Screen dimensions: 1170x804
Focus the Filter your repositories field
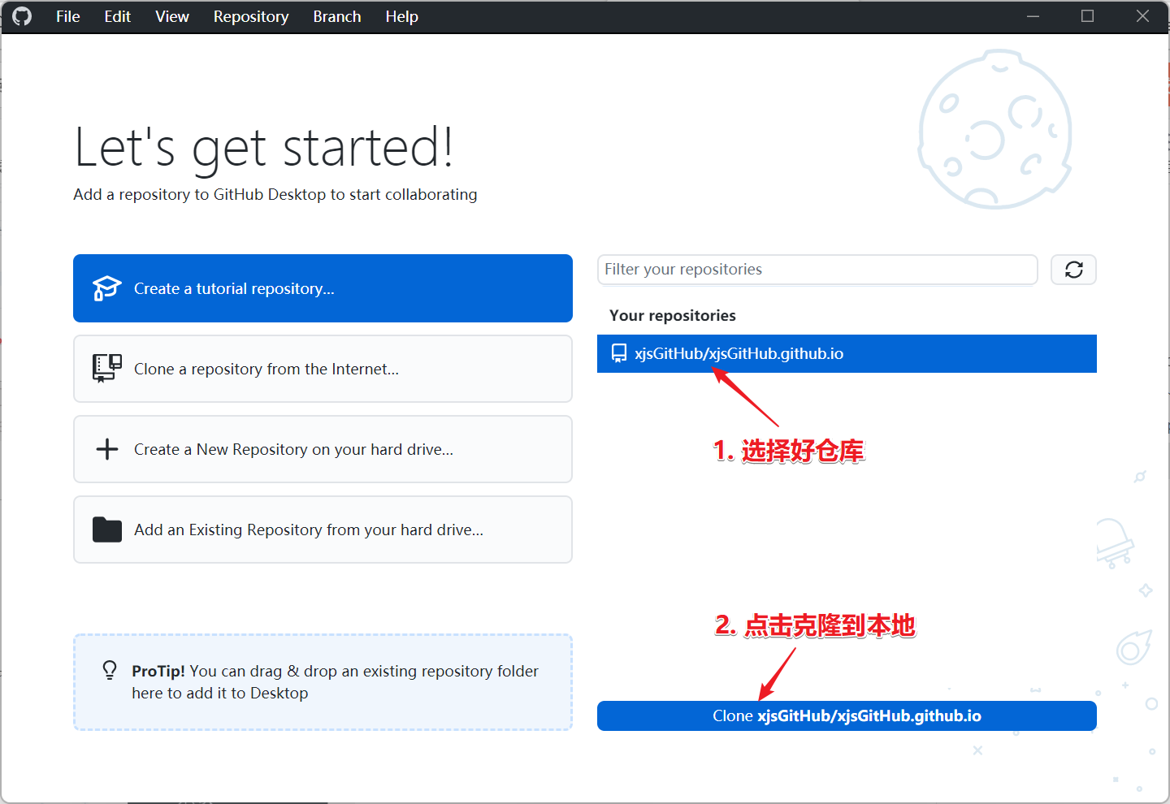(x=817, y=270)
